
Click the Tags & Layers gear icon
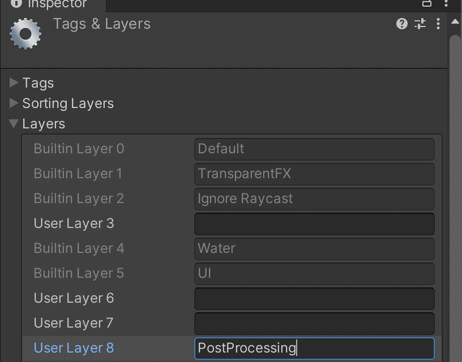click(25, 34)
